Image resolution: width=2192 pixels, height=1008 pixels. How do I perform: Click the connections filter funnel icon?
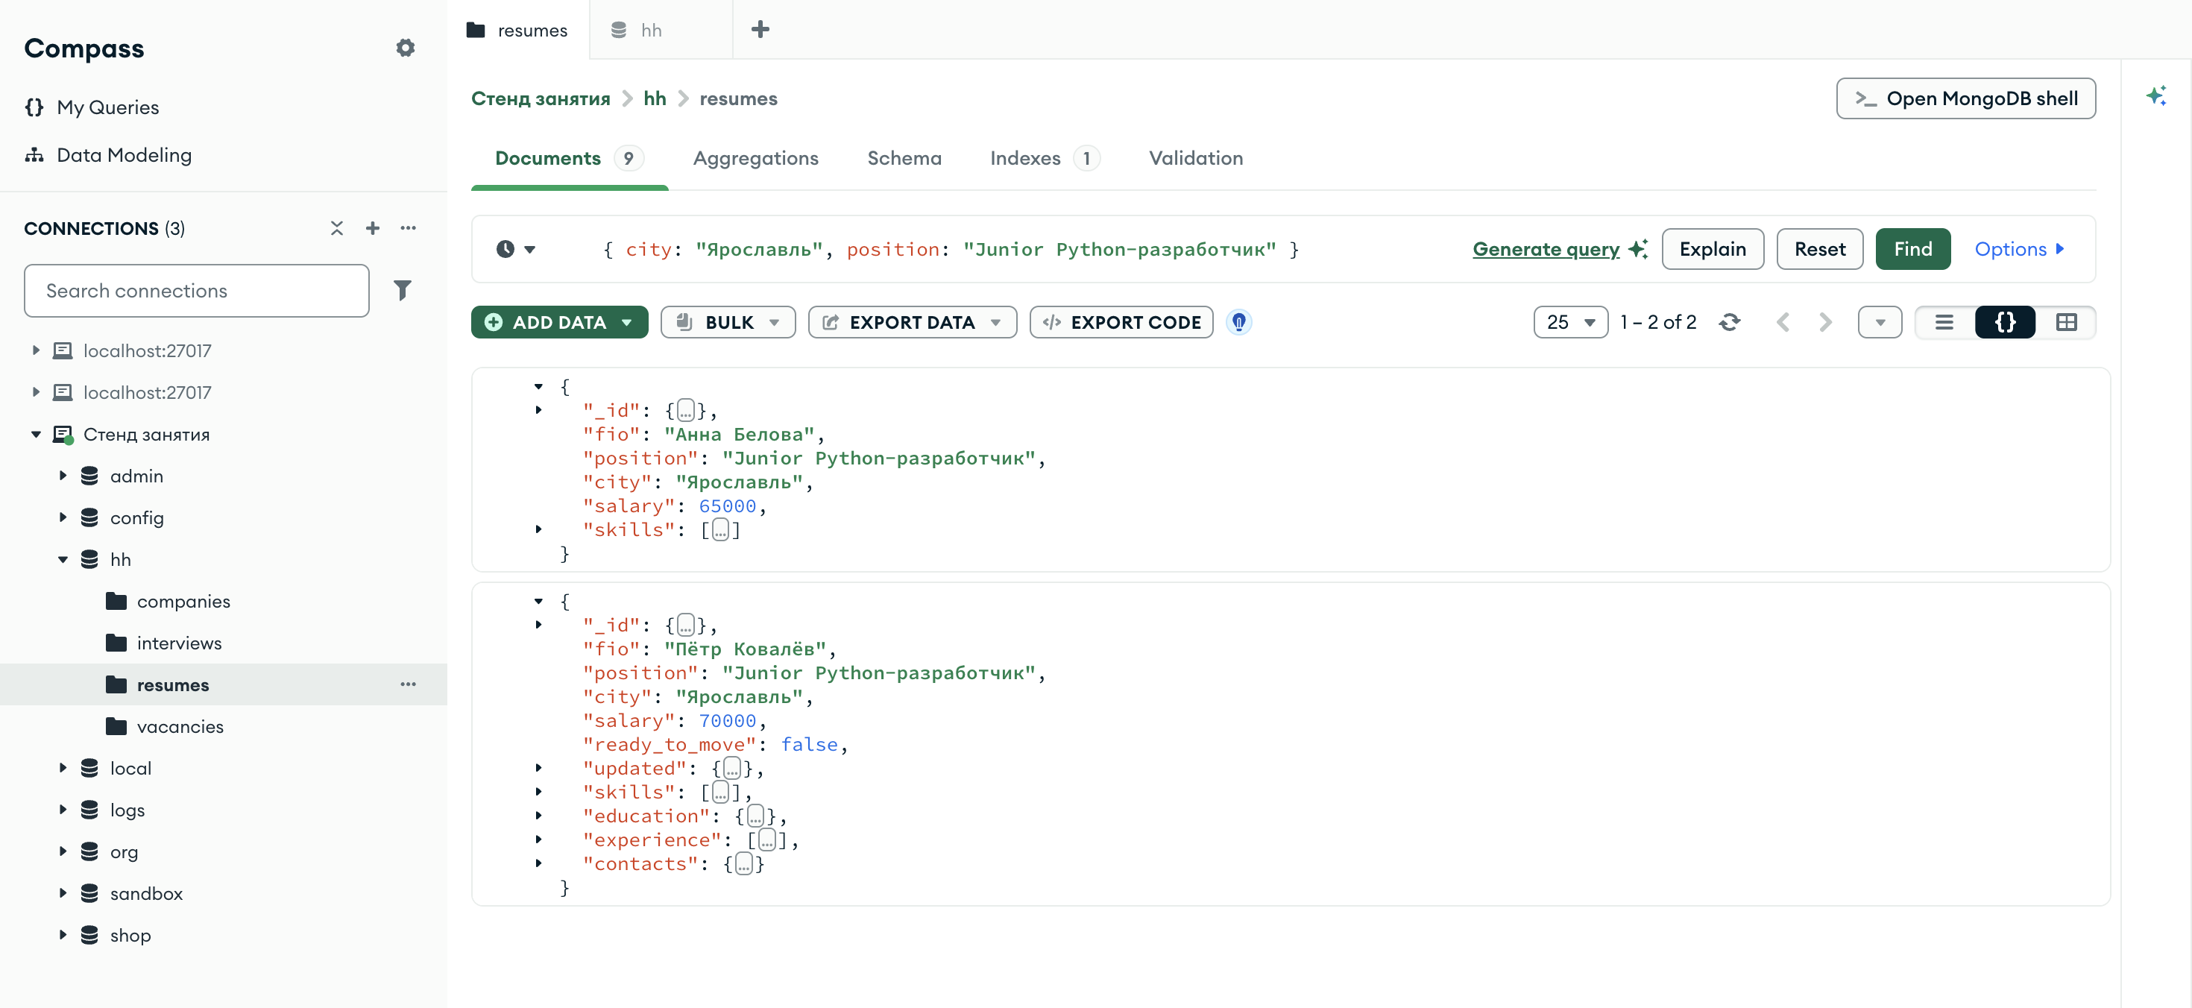pyautogui.click(x=403, y=290)
